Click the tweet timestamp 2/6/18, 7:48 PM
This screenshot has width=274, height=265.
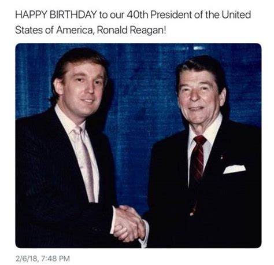[x=43, y=259]
